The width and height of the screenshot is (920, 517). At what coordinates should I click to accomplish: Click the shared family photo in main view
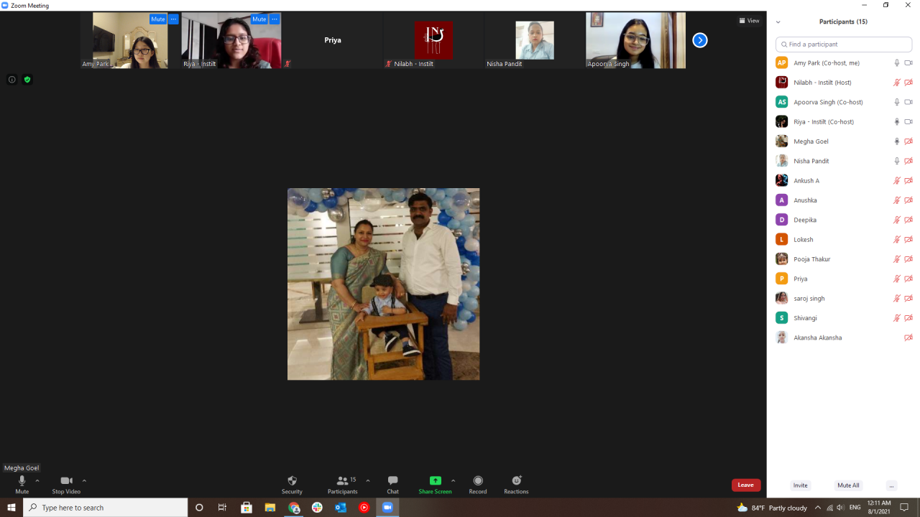(x=384, y=284)
